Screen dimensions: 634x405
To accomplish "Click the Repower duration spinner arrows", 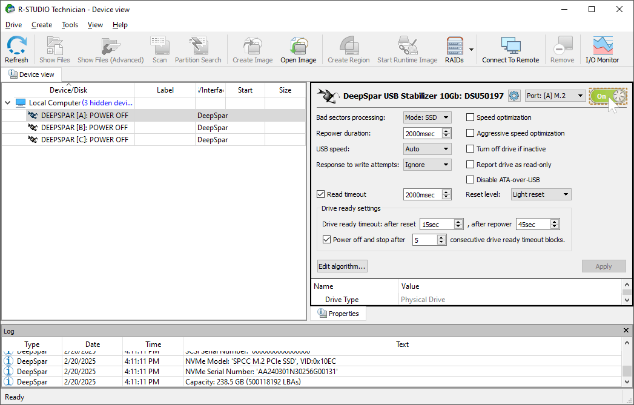I will click(446, 133).
